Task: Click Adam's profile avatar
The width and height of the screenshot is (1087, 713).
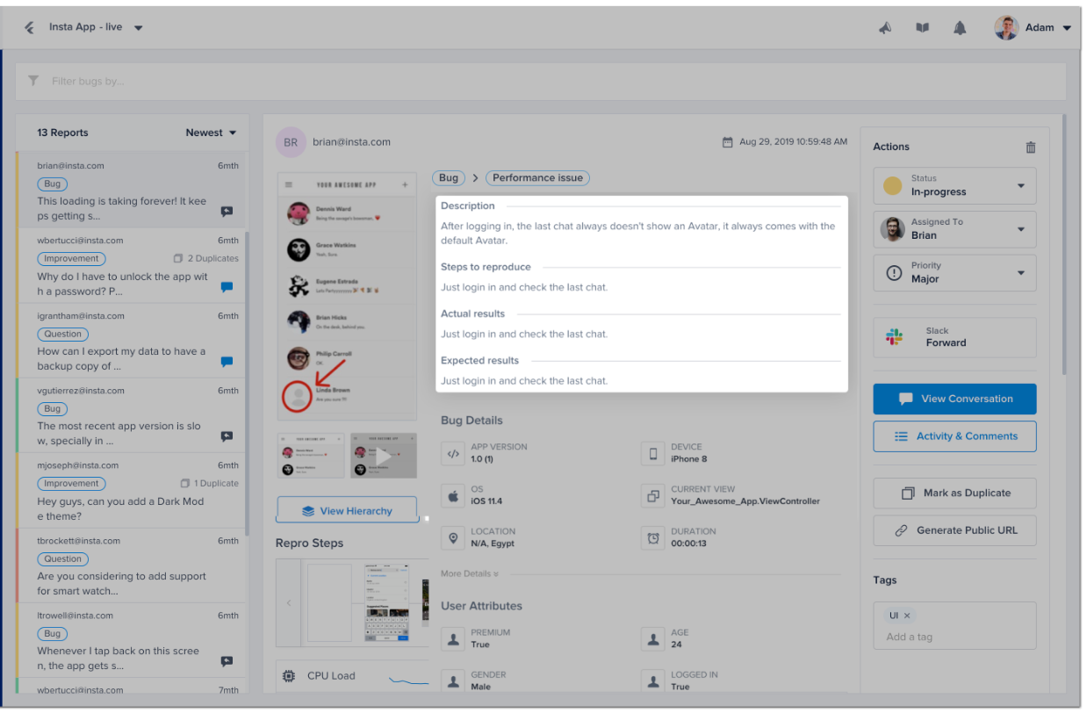Action: coord(1006,27)
